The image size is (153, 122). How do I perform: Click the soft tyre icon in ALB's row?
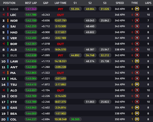coord(137,50)
